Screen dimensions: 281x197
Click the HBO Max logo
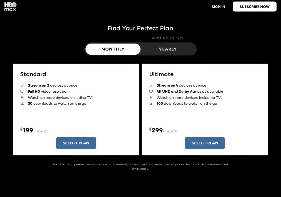click(10, 7)
